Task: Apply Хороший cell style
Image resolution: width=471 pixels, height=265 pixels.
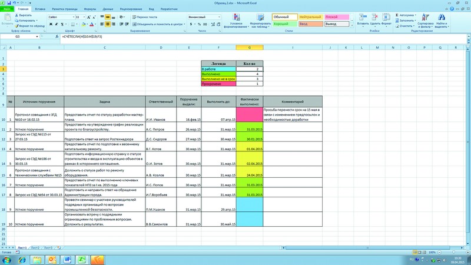Action: coord(285,24)
